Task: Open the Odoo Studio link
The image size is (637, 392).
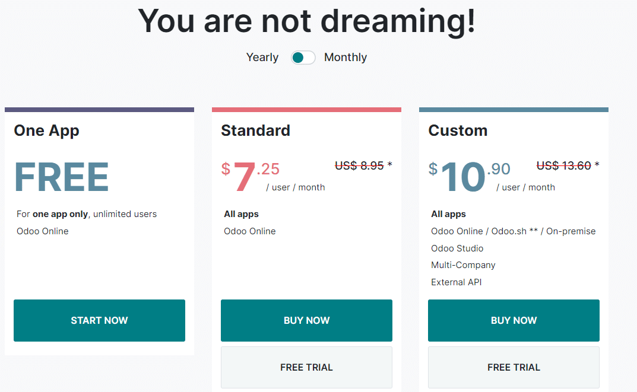Action: coord(457,248)
